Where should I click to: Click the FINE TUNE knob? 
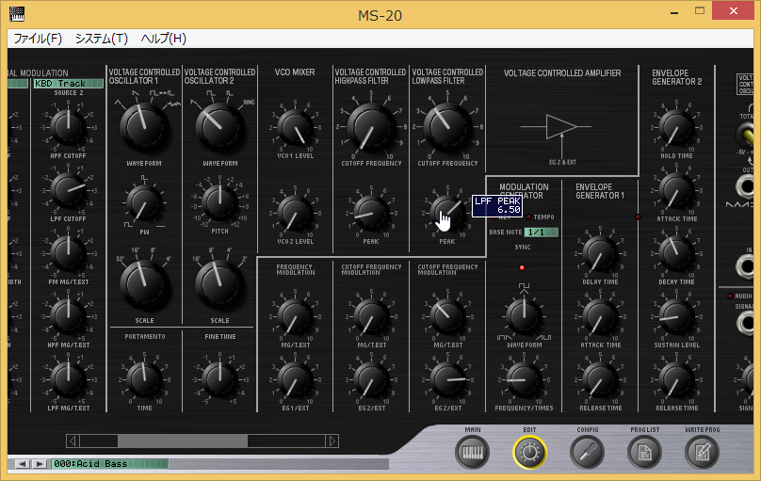coord(219,378)
